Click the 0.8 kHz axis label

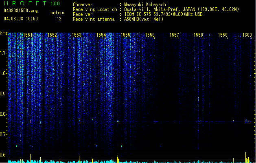[3, 114]
